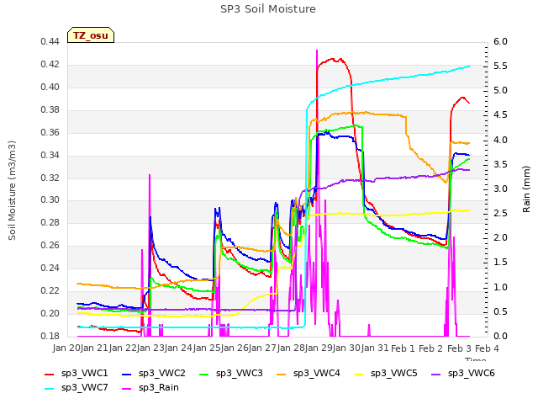Click the Jan 20 x-axis tick label

67,348
